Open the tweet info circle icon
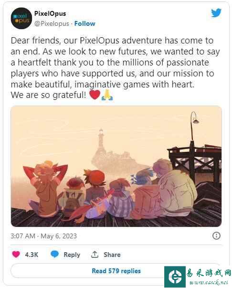The width and height of the screenshot is (232, 288). (x=216, y=235)
